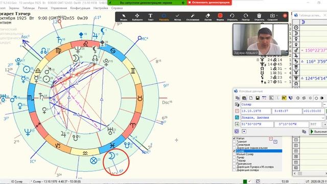Click the Moon symbol inside red circle
The height and width of the screenshot is (184, 327).
tap(112, 156)
